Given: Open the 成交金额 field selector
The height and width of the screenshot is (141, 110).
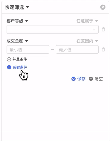Looking at the screenshot, I should tap(17, 41).
